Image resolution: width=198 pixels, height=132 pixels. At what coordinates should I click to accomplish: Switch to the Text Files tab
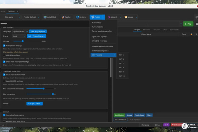coord(157,30)
